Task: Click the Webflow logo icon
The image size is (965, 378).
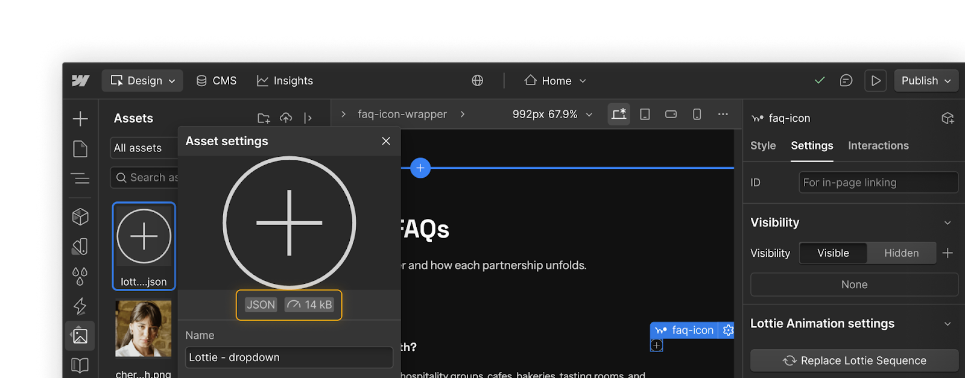Action: (80, 81)
